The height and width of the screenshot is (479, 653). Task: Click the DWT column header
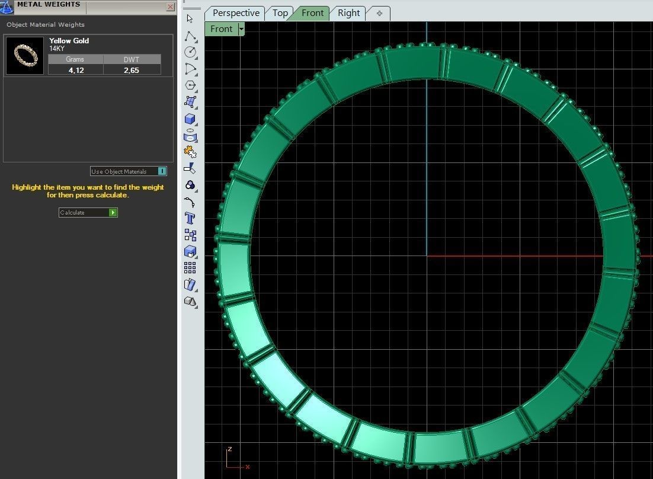(x=132, y=59)
